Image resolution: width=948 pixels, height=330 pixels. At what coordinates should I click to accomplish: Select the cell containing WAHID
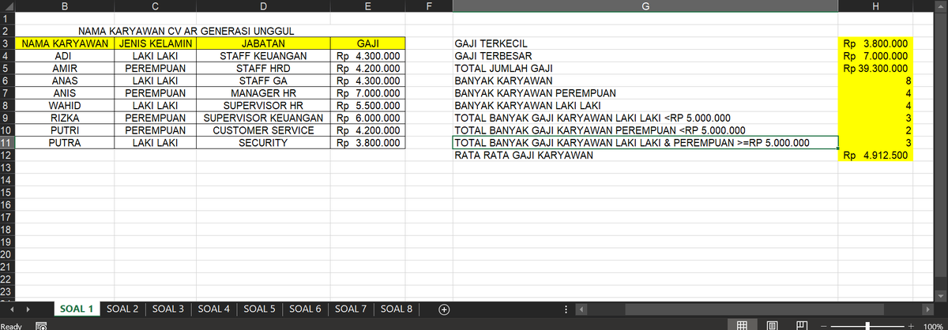(65, 106)
